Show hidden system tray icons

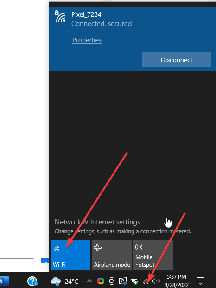click(89, 281)
